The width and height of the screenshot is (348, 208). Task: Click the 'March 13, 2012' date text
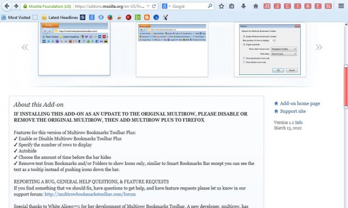point(287,128)
